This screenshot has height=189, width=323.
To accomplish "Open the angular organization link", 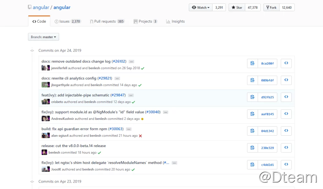I will coord(41,7).
